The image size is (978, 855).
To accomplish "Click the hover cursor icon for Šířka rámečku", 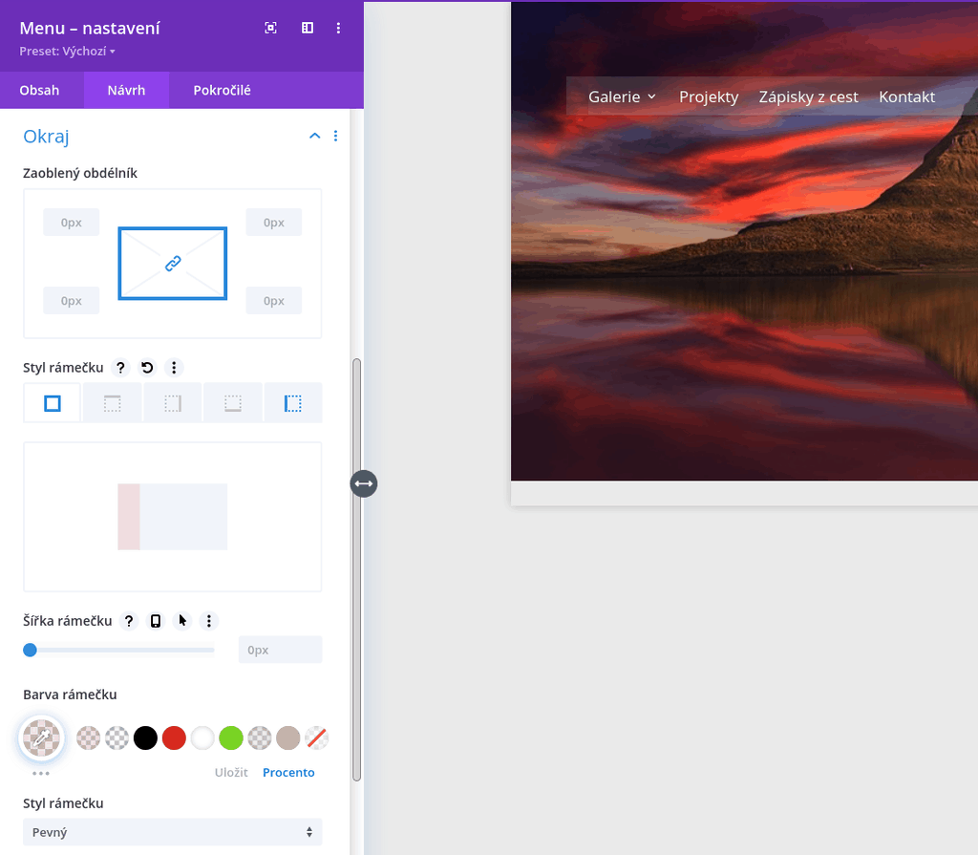I will click(x=182, y=620).
